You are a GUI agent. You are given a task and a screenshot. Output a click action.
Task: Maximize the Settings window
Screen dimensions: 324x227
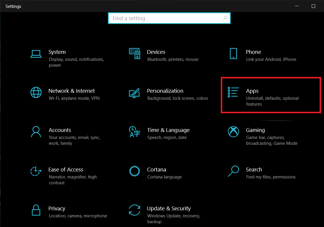[313, 6]
